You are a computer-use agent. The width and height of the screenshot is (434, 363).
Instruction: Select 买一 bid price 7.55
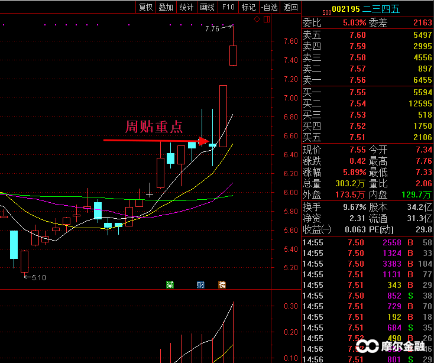[358, 92]
